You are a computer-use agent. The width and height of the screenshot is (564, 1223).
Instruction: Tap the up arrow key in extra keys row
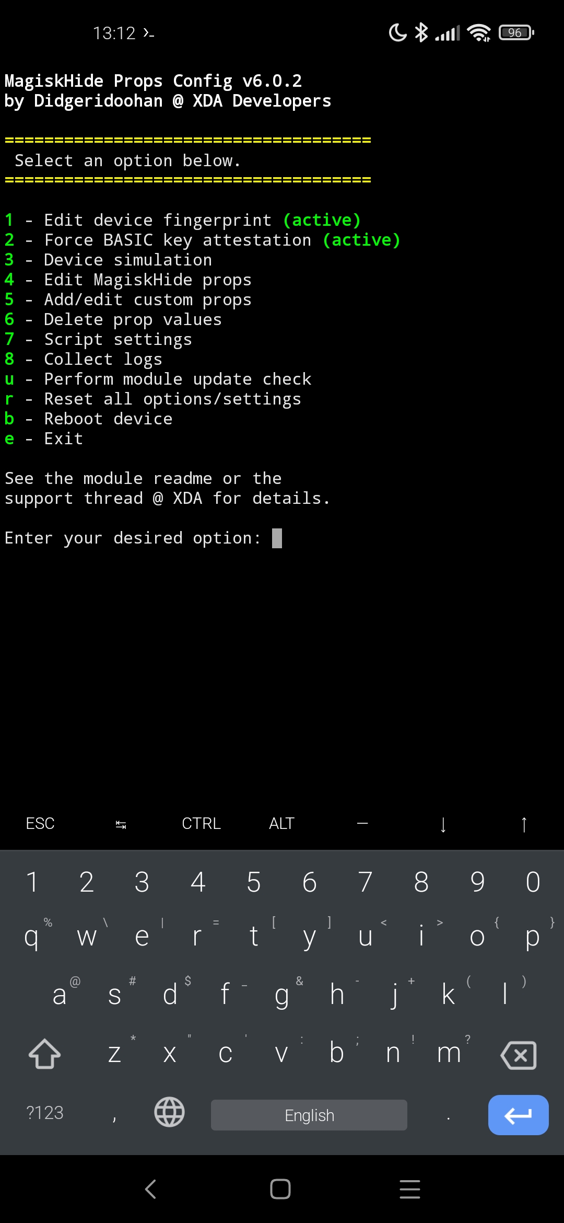(x=524, y=824)
